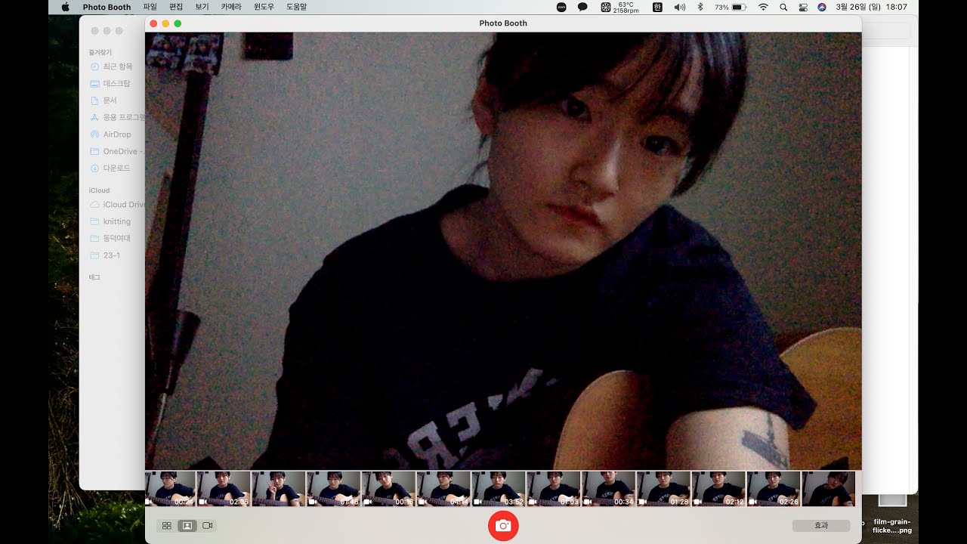Open 데스크탑 in Finder sidebar

click(x=112, y=83)
